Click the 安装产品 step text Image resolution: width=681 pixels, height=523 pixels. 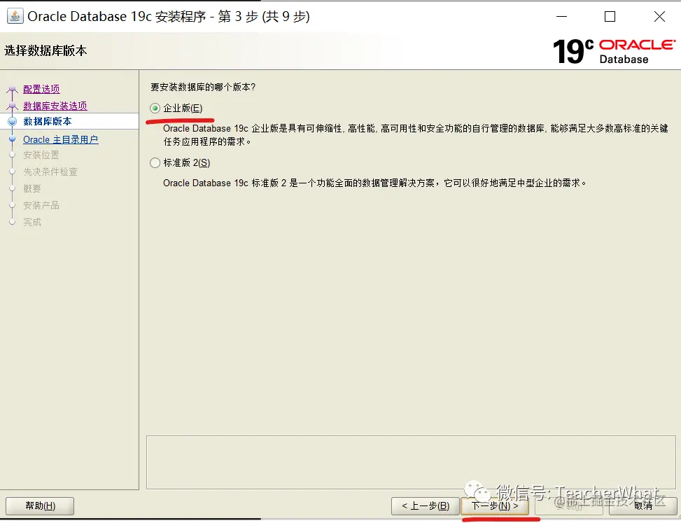tap(41, 205)
